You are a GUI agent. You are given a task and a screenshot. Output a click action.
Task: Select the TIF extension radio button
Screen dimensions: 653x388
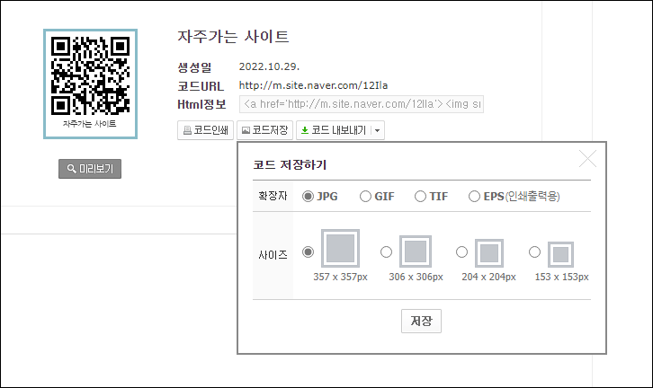[420, 197]
